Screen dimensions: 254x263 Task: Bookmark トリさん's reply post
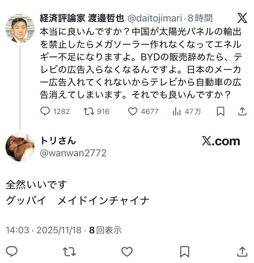[184, 251]
